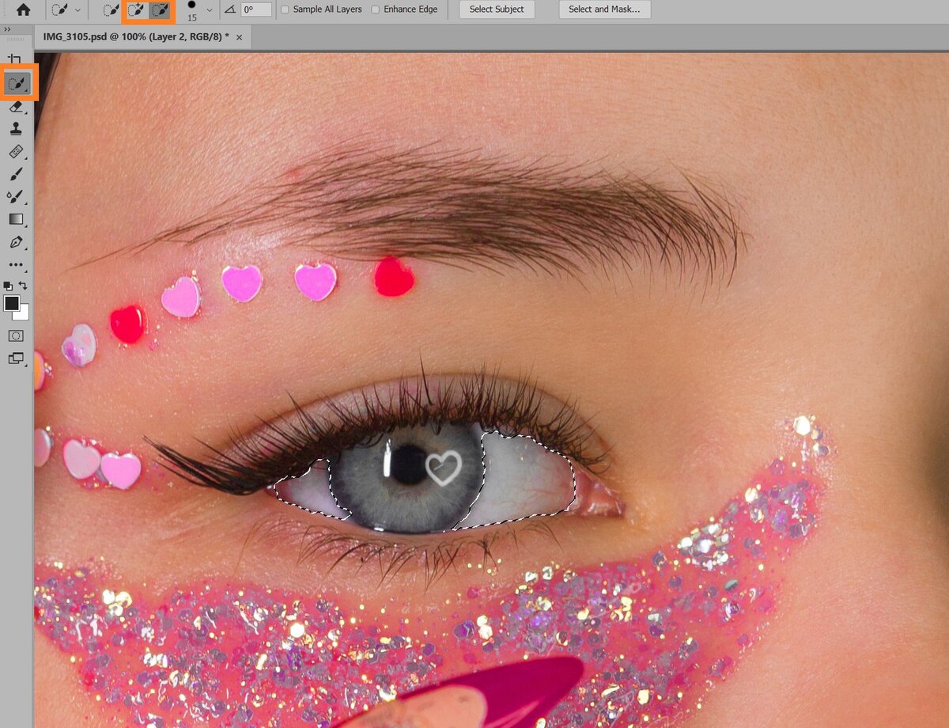The image size is (949, 728).
Task: Select the Quick Selection tool in toolbar
Action: coord(16,82)
